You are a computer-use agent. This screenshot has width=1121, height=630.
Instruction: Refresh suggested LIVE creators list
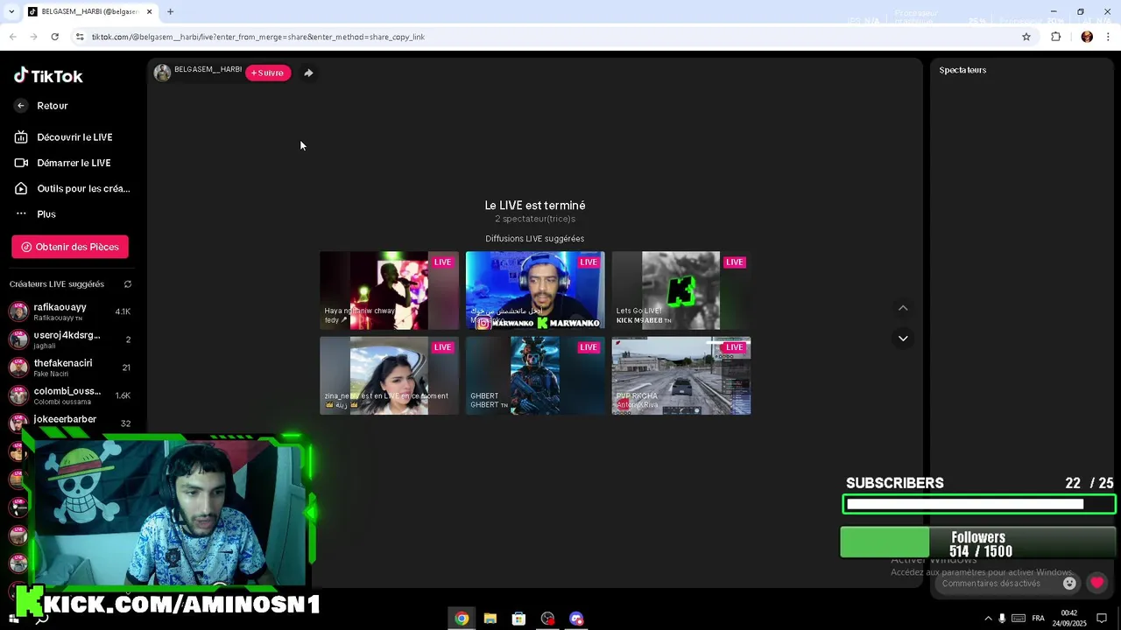coord(128,284)
